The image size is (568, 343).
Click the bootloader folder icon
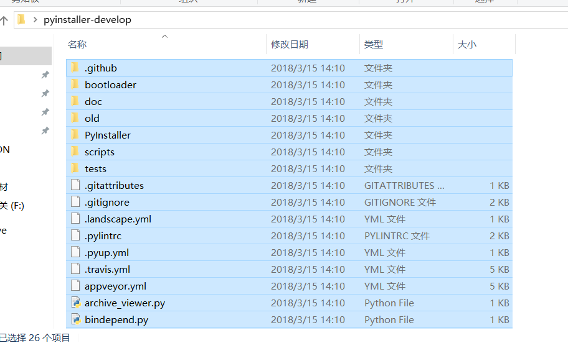(x=75, y=85)
